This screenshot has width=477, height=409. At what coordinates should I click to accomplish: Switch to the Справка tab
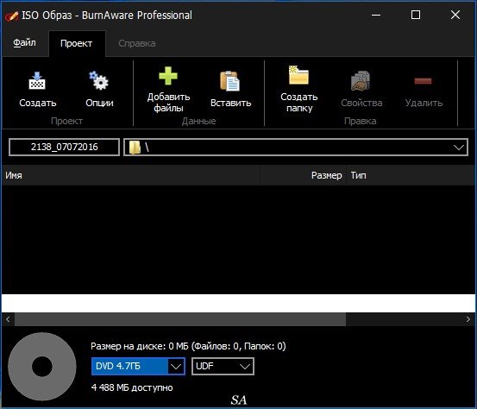137,43
